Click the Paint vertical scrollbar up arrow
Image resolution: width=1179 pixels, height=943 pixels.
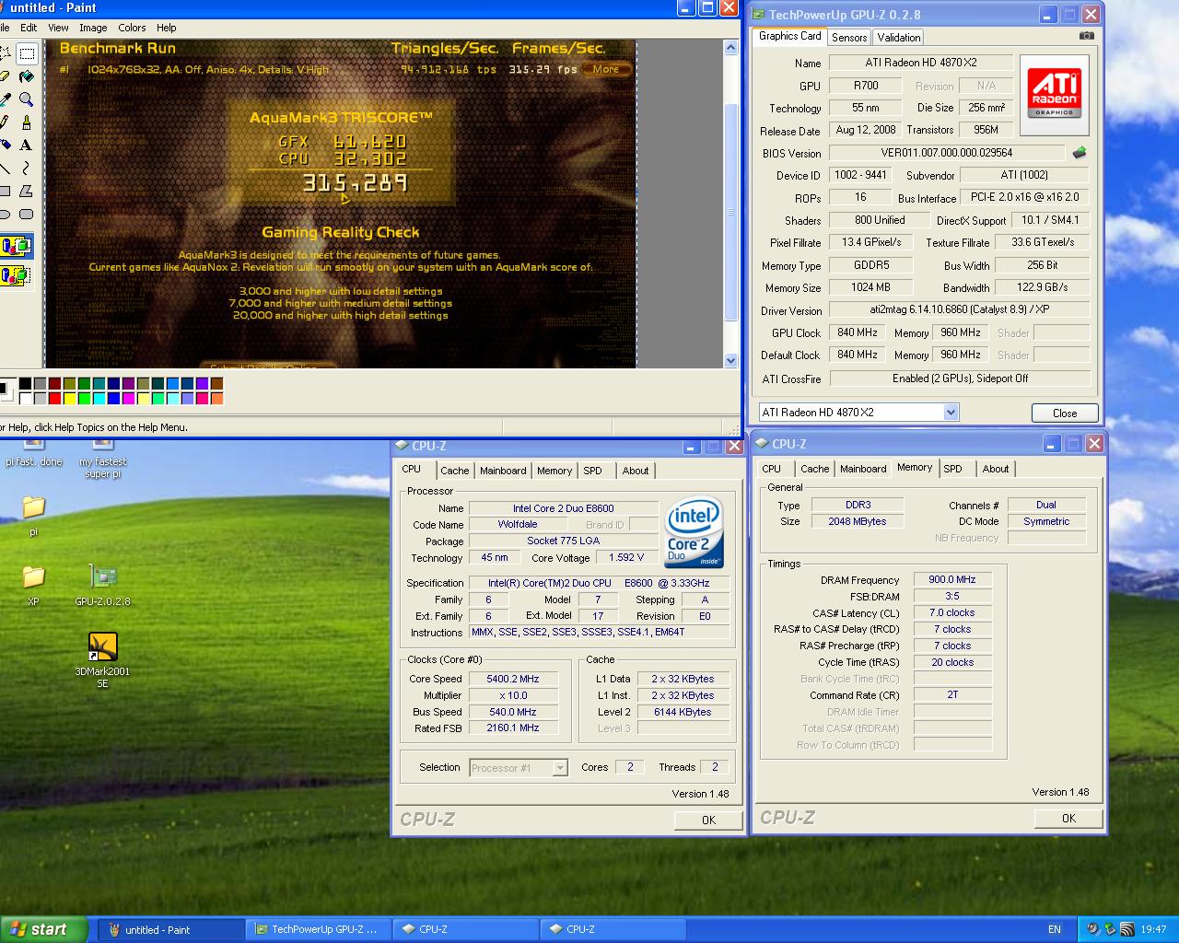tap(731, 48)
